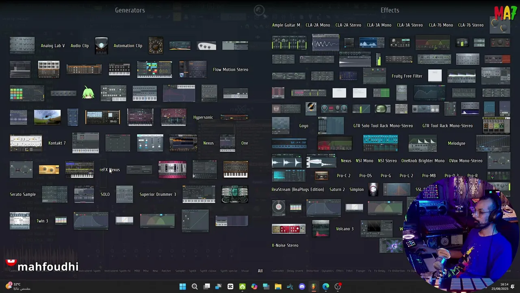Open the Sampler category tab
This screenshot has height=293, width=520.
click(x=180, y=271)
